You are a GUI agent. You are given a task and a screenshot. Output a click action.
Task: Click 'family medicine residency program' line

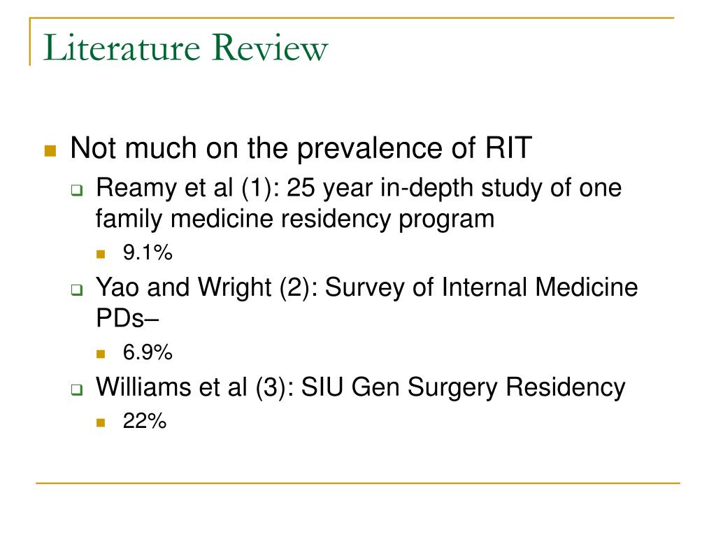[295, 220]
